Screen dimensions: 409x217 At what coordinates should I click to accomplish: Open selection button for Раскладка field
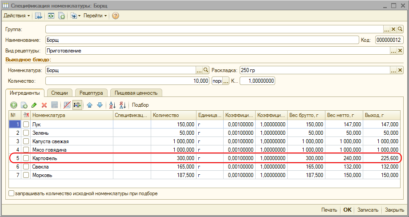tap(393, 70)
